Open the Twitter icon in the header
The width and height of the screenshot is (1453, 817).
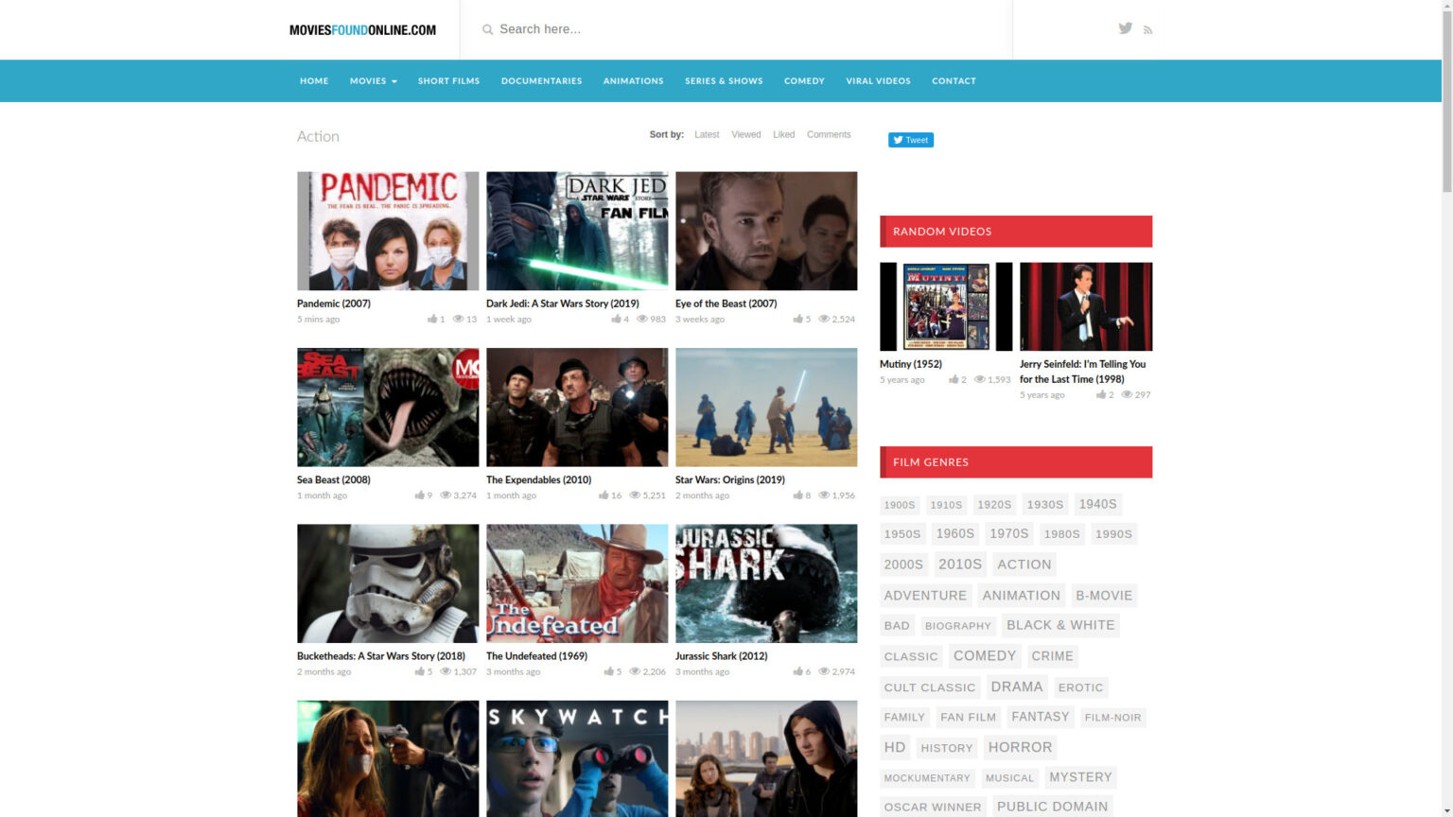(x=1125, y=28)
